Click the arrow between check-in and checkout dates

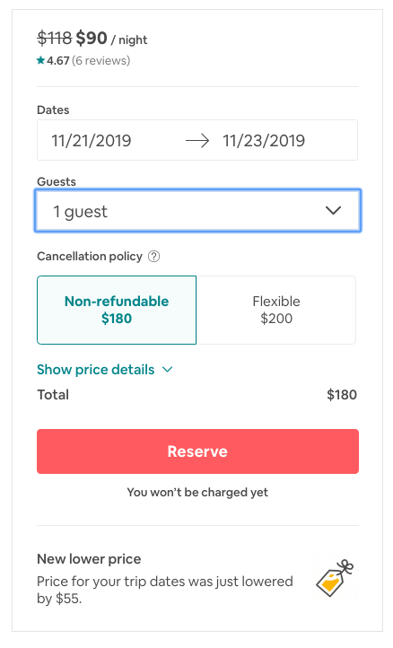coord(197,141)
